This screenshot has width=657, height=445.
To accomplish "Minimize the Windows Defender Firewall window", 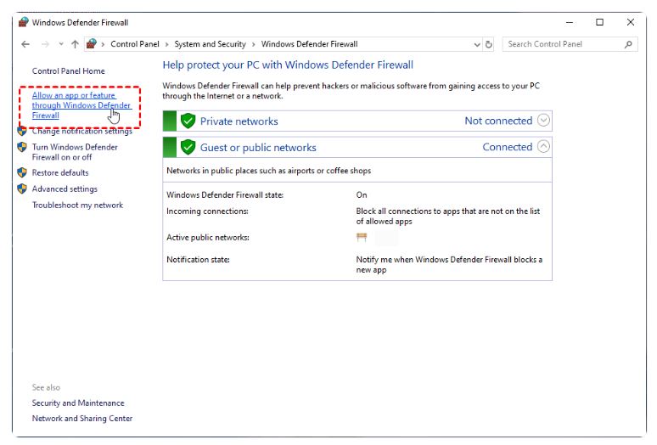I will pos(570,22).
